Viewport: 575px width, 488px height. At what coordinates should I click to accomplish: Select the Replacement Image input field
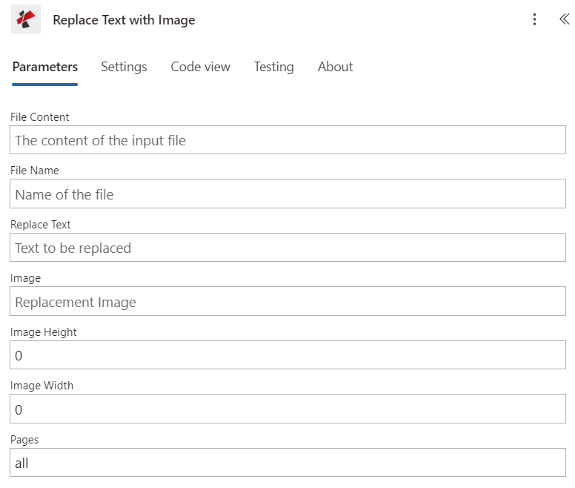coord(287,302)
